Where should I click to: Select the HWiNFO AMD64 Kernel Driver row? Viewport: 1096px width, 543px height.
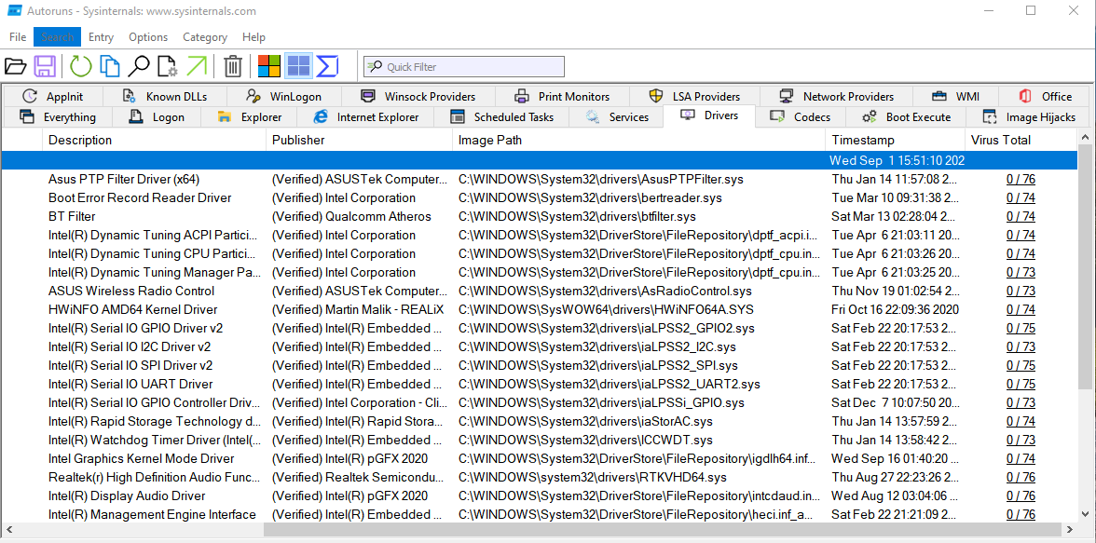539,309
